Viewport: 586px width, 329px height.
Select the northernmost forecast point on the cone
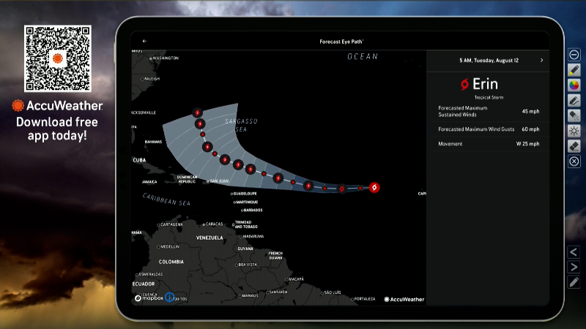click(197, 113)
